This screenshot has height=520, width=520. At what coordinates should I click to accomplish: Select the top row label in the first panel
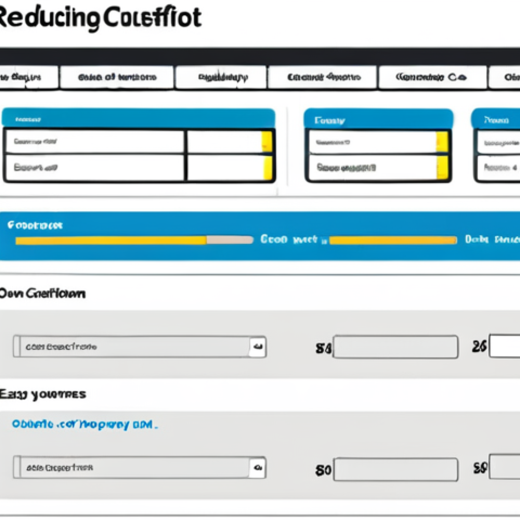coord(35,142)
